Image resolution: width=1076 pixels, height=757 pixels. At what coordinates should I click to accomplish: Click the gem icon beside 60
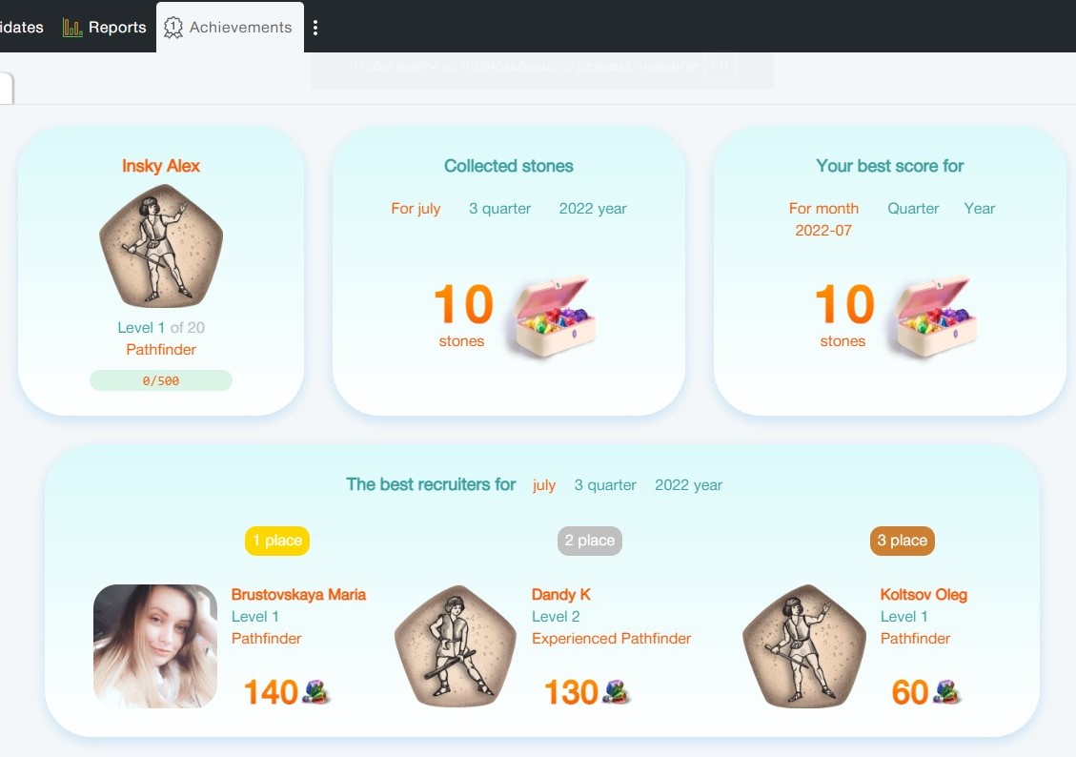point(947,692)
